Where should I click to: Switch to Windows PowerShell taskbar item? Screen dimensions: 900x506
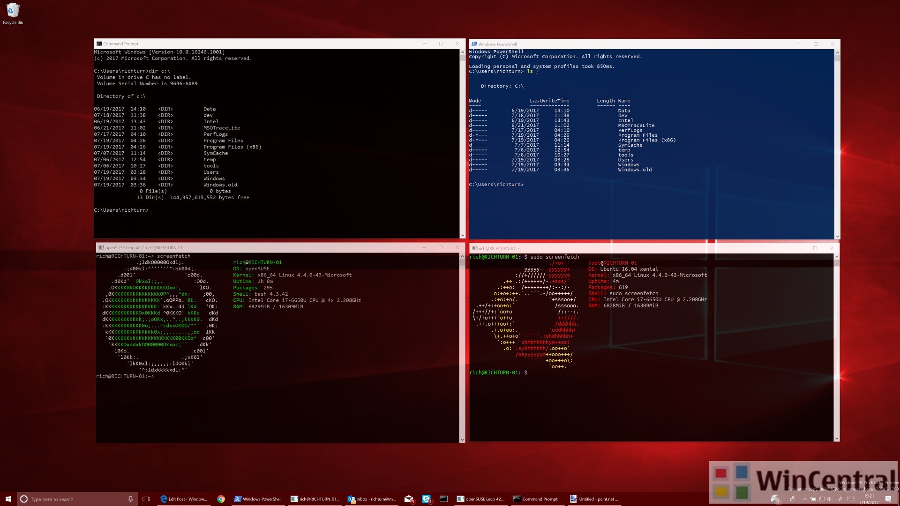[258, 499]
